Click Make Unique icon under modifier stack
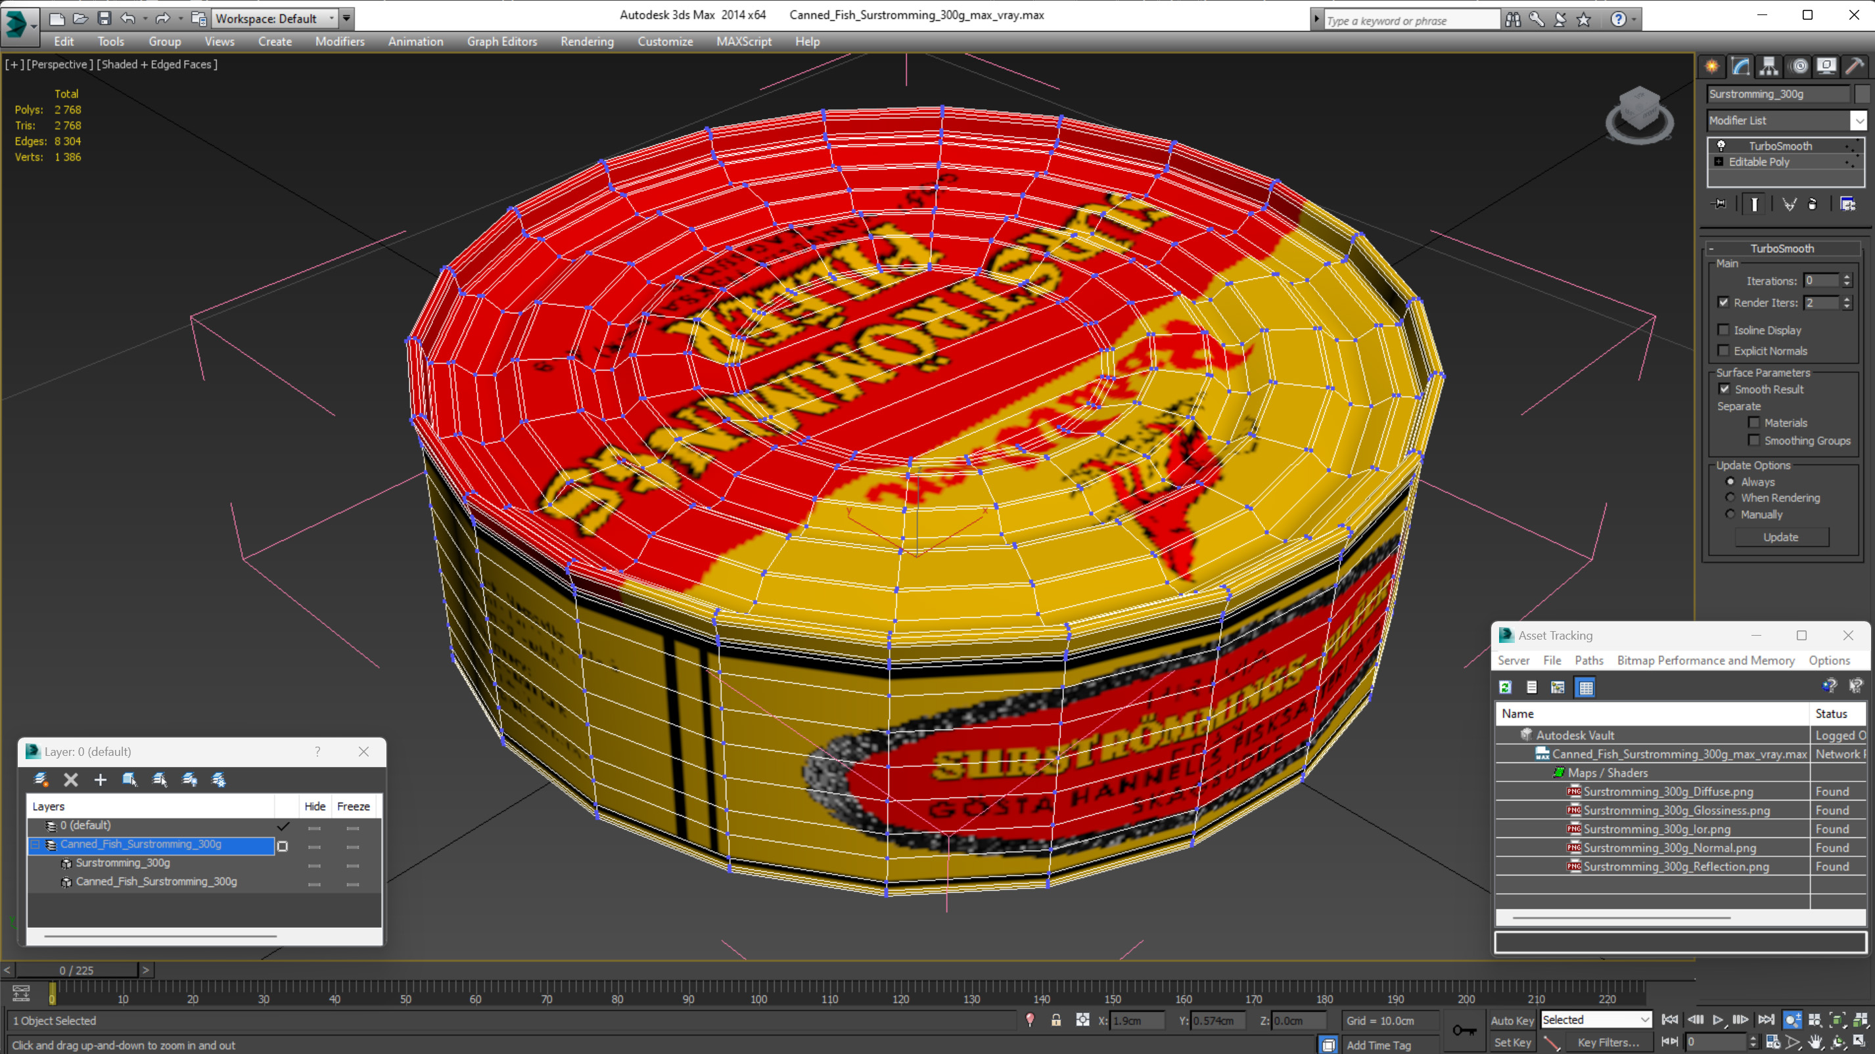This screenshot has height=1054, width=1875. pos(1789,204)
